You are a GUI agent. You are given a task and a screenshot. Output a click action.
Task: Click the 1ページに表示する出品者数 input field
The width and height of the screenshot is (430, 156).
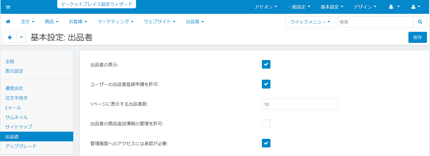pos(299,104)
